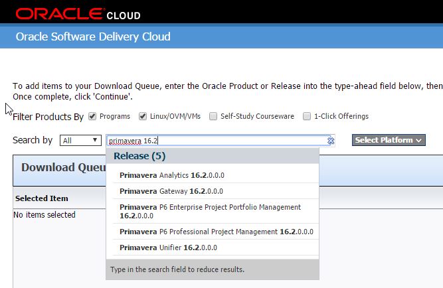The height and width of the screenshot is (288, 443).
Task: Clear the search field with X icon
Action: (x=330, y=141)
